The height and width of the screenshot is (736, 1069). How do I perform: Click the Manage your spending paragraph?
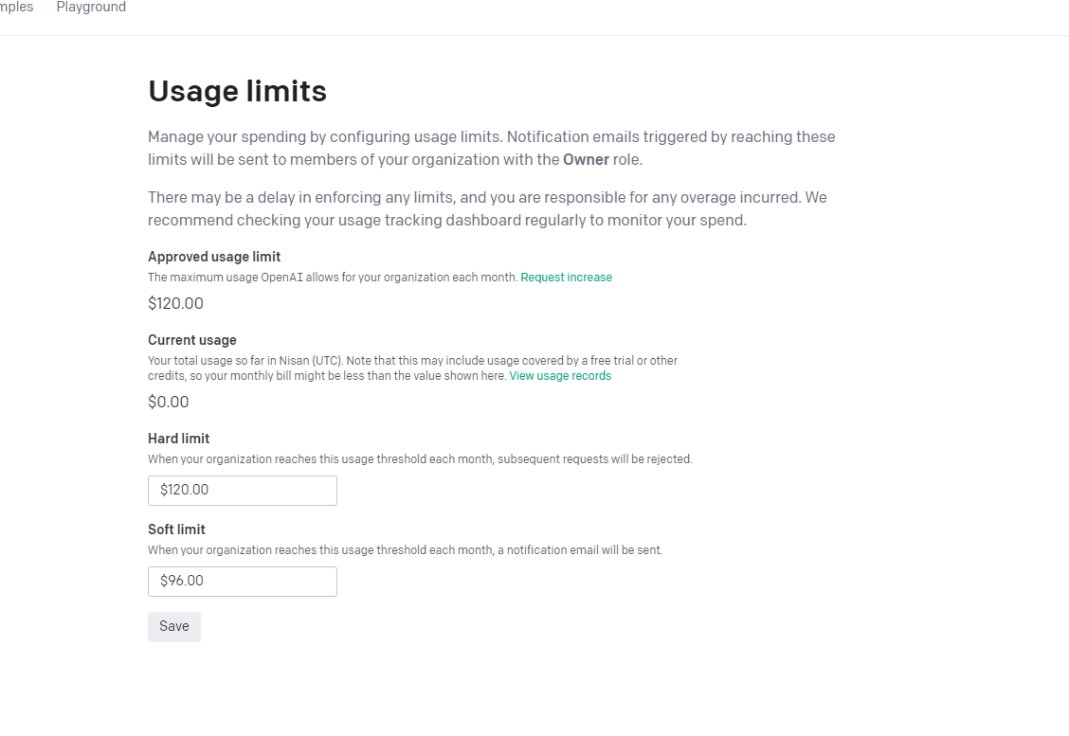click(492, 148)
